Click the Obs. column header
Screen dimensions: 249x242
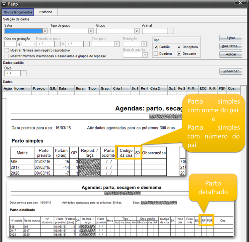tap(234, 88)
